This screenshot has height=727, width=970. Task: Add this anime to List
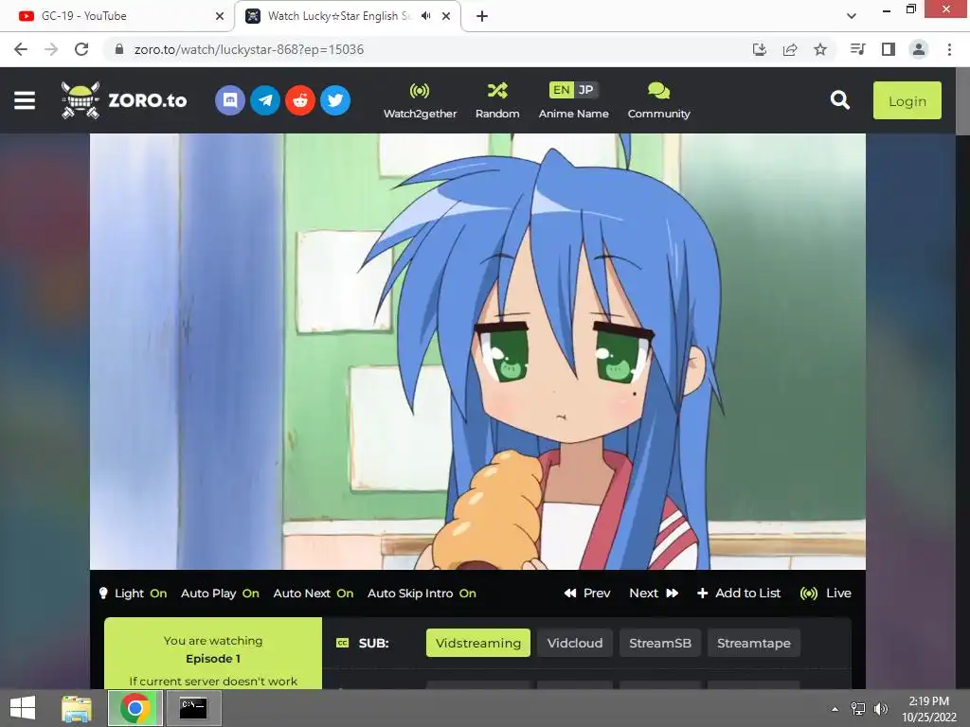739,594
